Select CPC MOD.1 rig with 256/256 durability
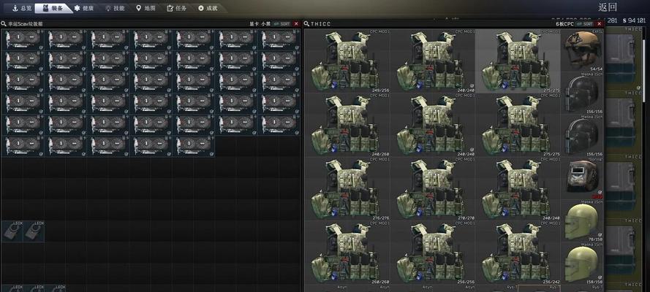This screenshot has width=650, height=292. coord(432,252)
